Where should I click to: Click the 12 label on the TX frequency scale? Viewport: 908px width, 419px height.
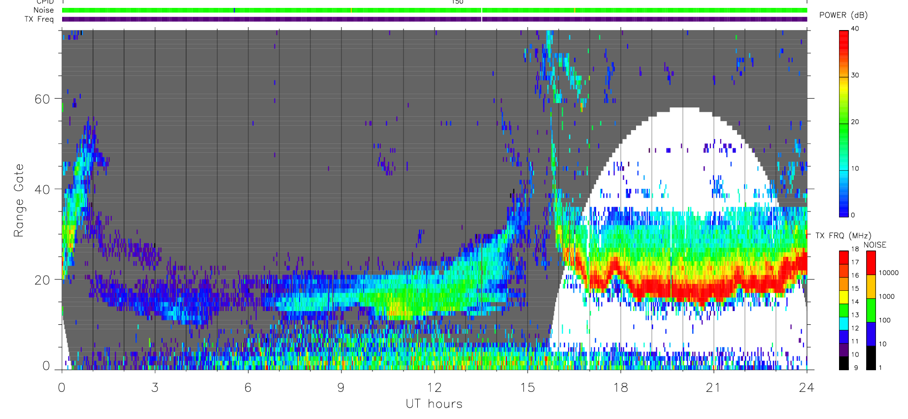(855, 328)
